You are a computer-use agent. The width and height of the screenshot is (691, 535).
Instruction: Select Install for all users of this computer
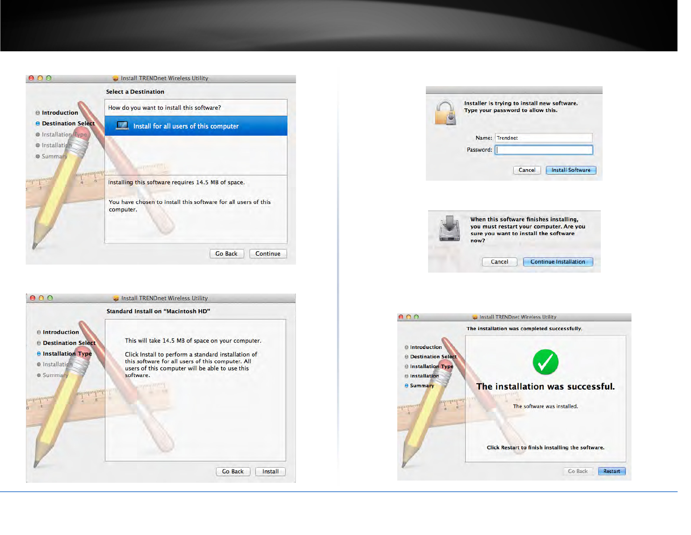pyautogui.click(x=196, y=126)
